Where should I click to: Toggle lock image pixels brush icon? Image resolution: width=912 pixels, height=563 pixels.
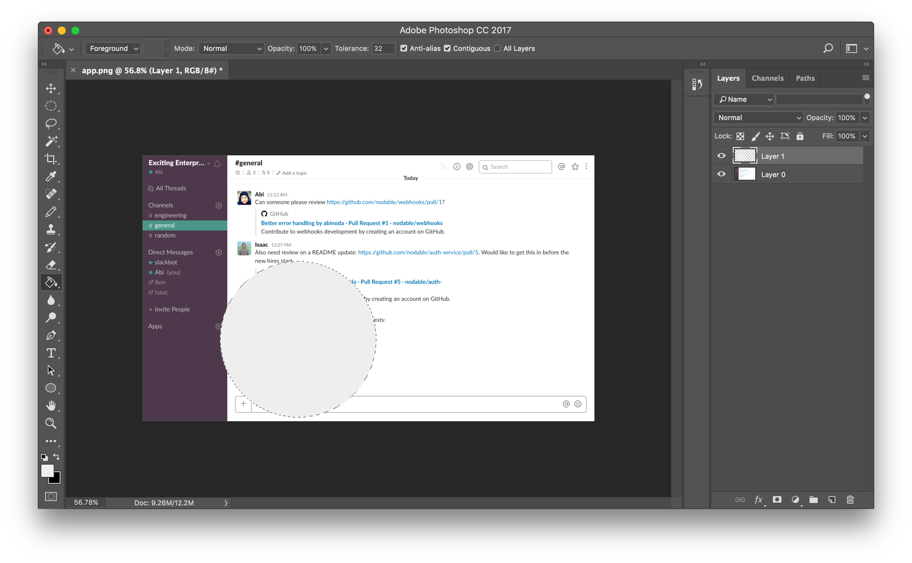755,136
